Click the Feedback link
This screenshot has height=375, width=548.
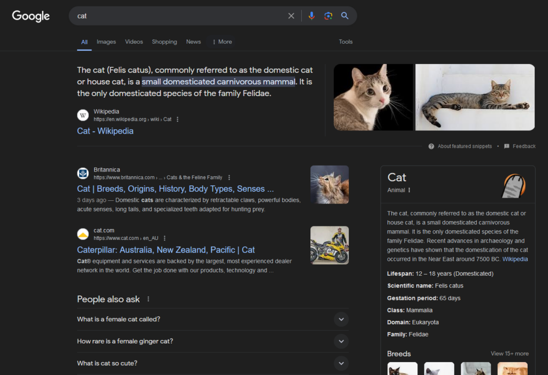524,146
